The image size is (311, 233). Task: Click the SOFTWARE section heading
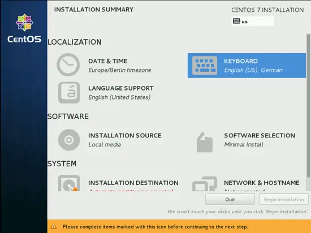click(68, 116)
